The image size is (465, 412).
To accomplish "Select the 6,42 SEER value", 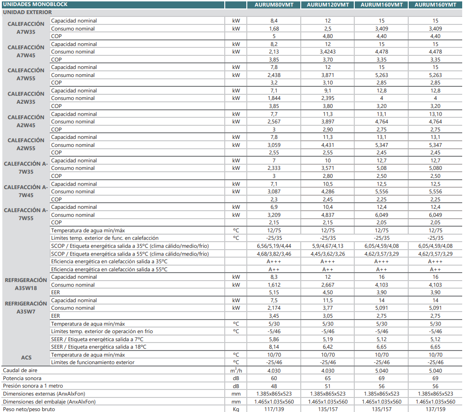I will tap(328, 347).
